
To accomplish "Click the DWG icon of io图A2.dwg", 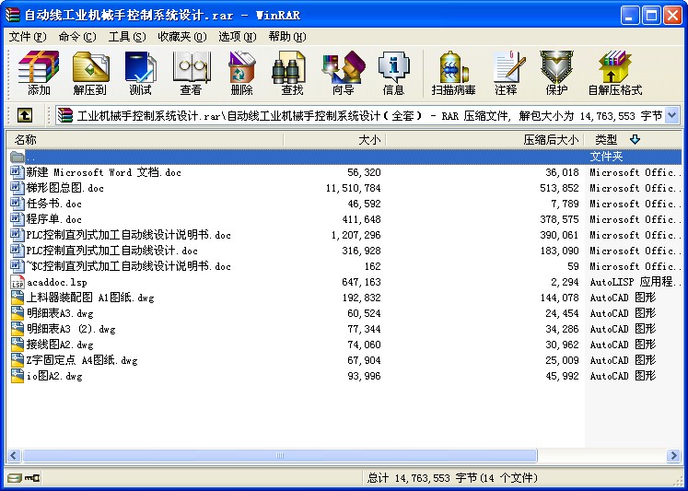I will click(x=17, y=376).
